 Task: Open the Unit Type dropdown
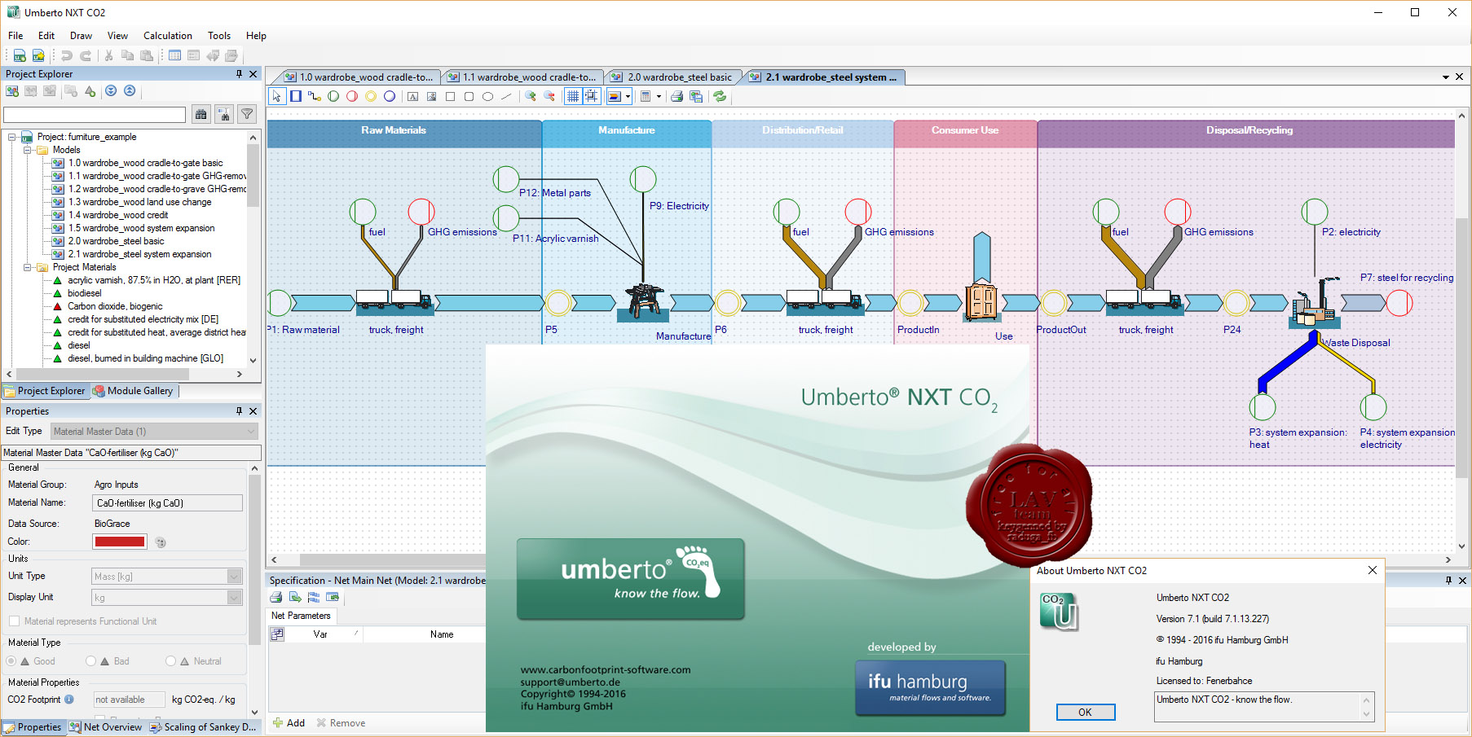[167, 577]
